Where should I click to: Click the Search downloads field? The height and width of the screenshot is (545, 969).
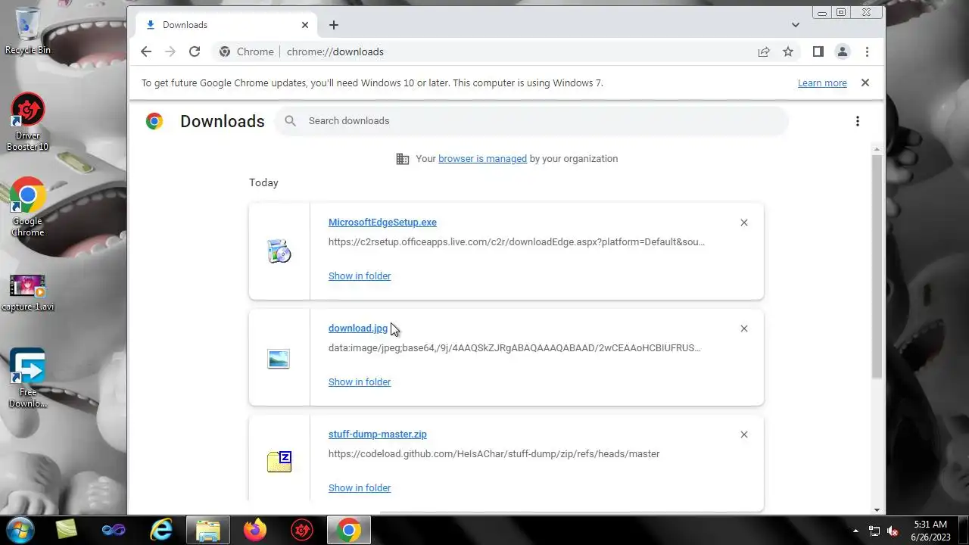tap(531, 121)
